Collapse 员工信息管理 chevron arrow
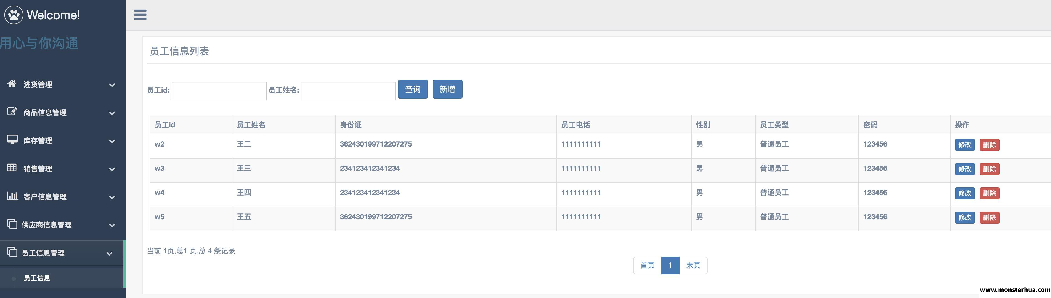1051x298 pixels. (109, 254)
